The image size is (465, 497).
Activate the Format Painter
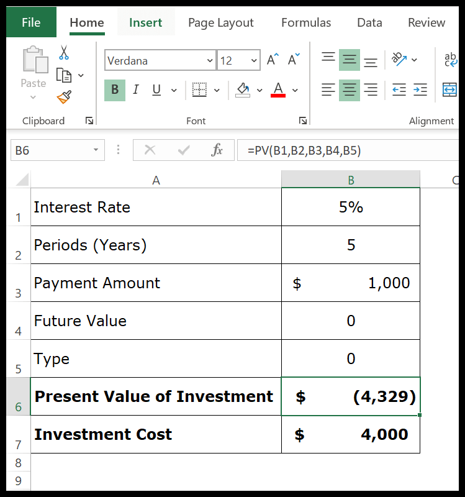click(63, 96)
